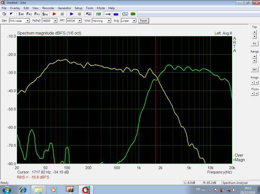
Task: Click the FrLow left arrow
Action: [253, 94]
